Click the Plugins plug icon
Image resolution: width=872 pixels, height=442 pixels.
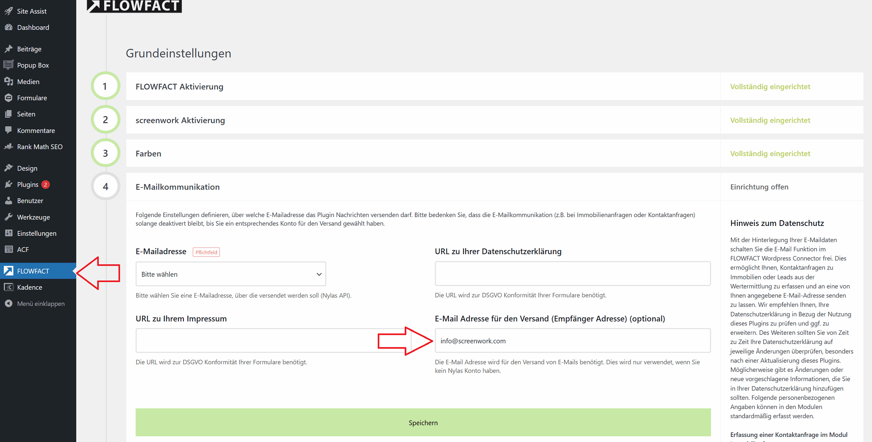pyautogui.click(x=9, y=184)
